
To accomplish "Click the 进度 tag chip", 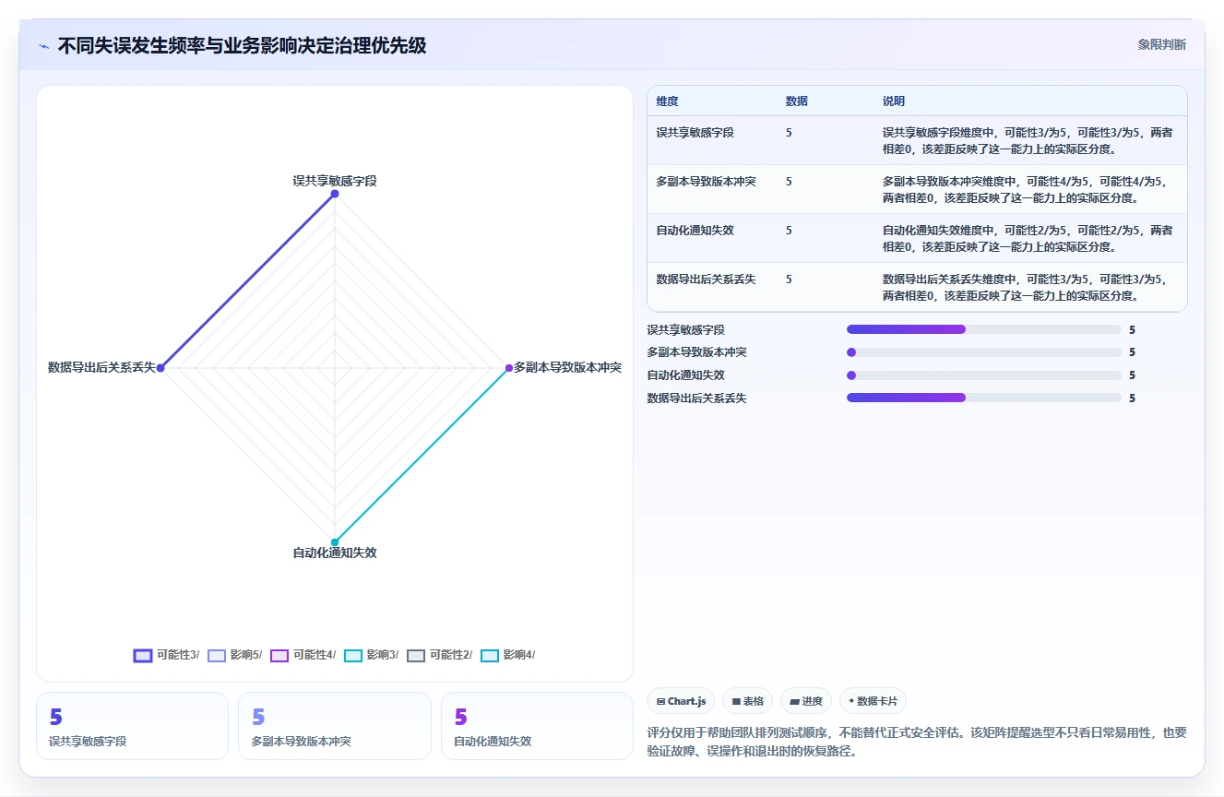I will (806, 701).
